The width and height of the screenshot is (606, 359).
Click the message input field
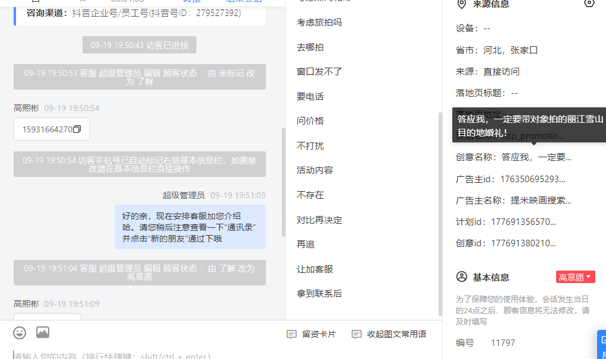coord(220,354)
